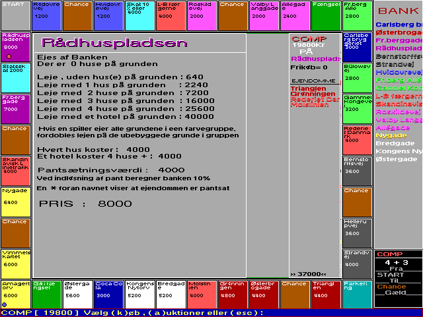The width and height of the screenshot is (423, 317).
Task: Select the Coca Cola 3000 board square
Action: point(108,295)
